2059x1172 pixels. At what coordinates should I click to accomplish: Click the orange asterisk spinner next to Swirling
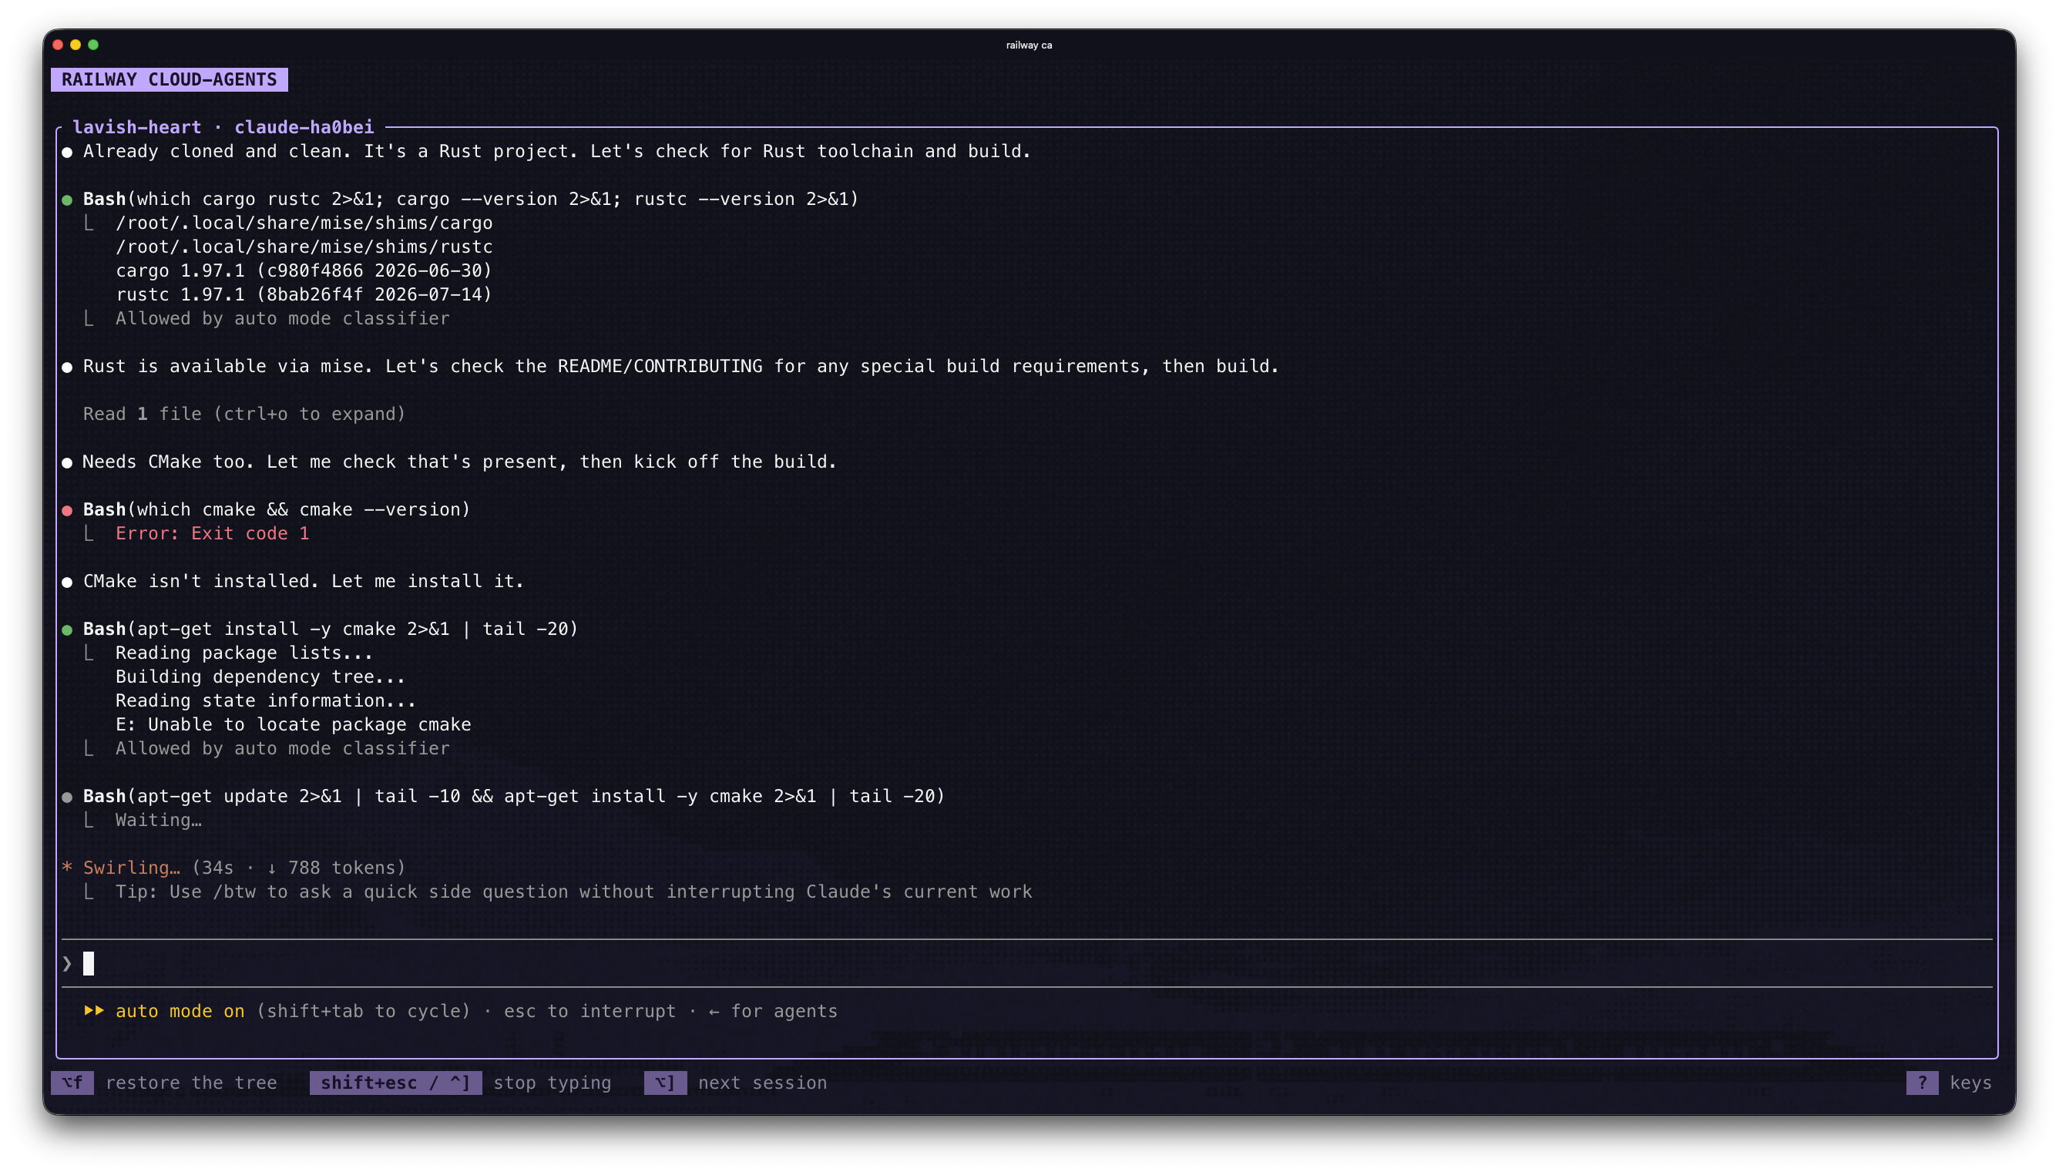click(x=68, y=868)
